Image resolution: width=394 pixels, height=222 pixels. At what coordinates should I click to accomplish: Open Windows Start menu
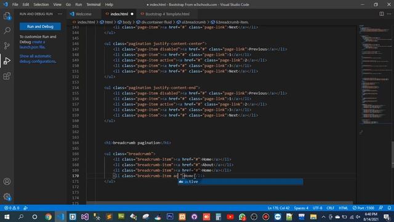coord(7,216)
